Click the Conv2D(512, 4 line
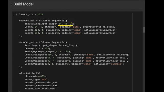This screenshot has height=92, width=164. 70,33
